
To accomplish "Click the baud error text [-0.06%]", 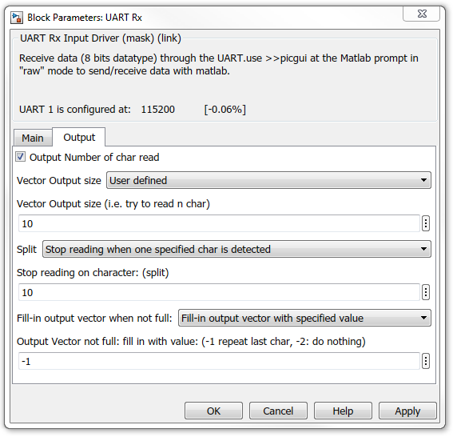I will tap(225, 110).
